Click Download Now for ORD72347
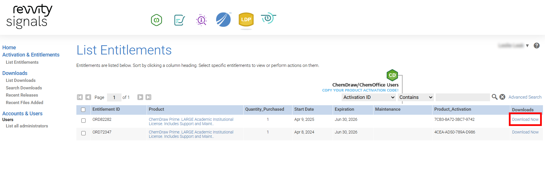 click(525, 132)
